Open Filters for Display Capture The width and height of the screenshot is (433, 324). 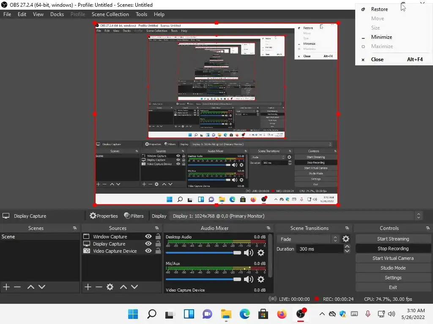134,216
